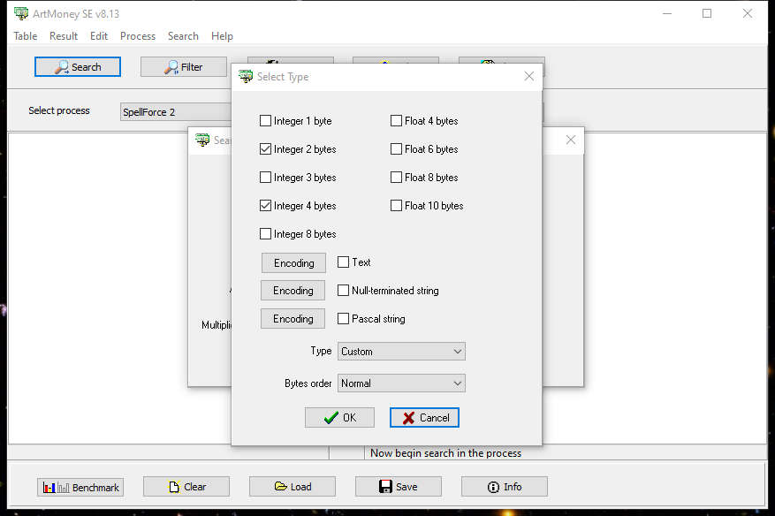
Task: Click the Select process field showing SpellForce 2
Action: [x=176, y=112]
